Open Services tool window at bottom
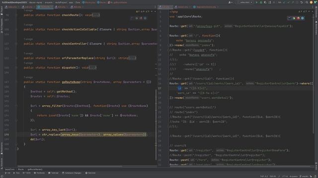 (90, 173)
